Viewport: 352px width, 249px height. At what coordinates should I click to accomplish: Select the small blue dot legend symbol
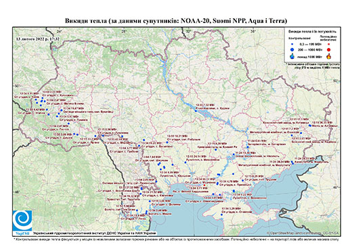tap(292, 44)
